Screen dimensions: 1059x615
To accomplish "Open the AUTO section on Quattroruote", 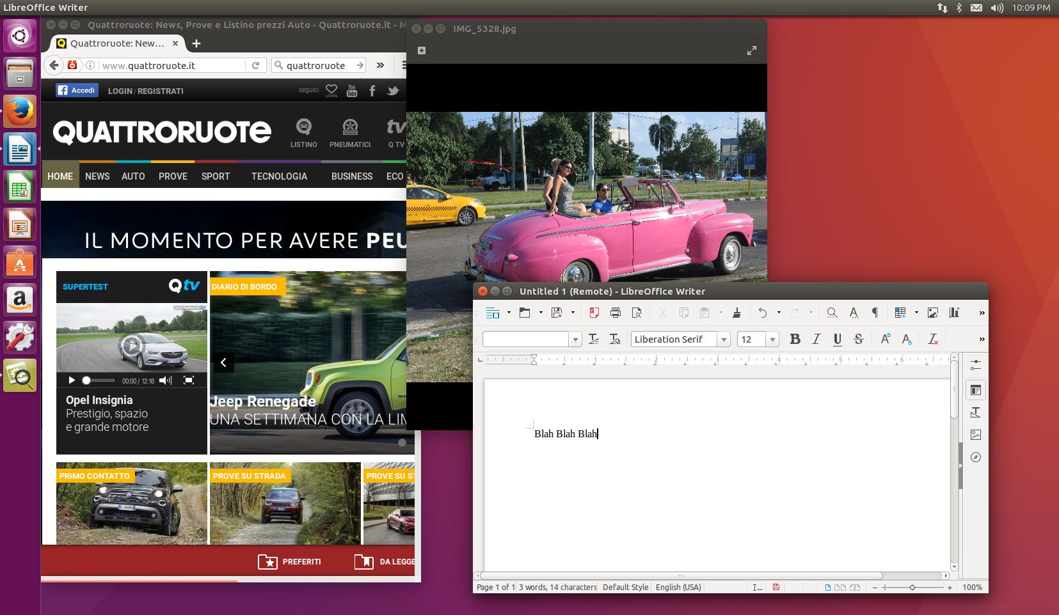I will point(133,176).
